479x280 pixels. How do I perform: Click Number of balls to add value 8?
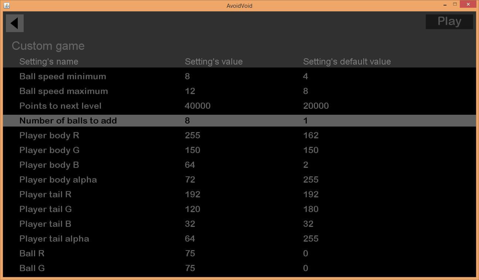click(x=187, y=121)
